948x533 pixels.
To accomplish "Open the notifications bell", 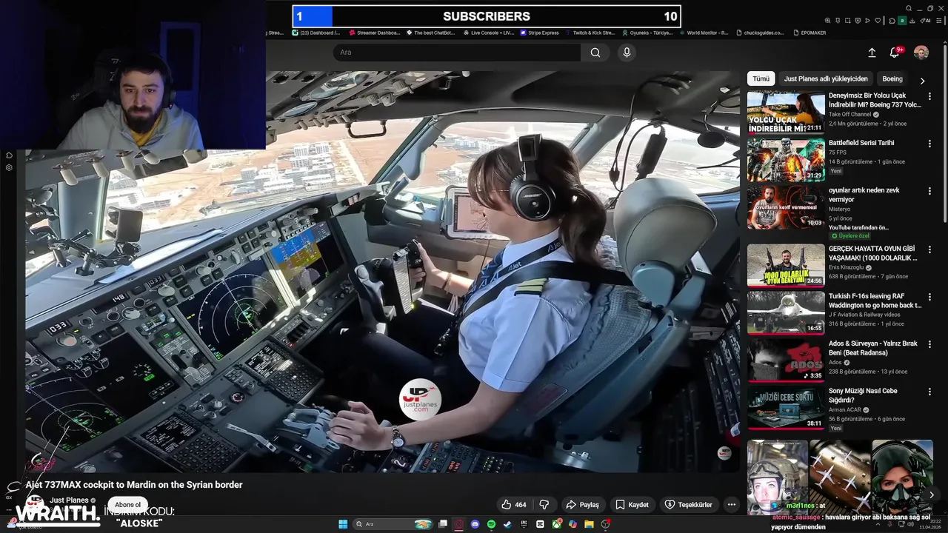I will point(895,53).
